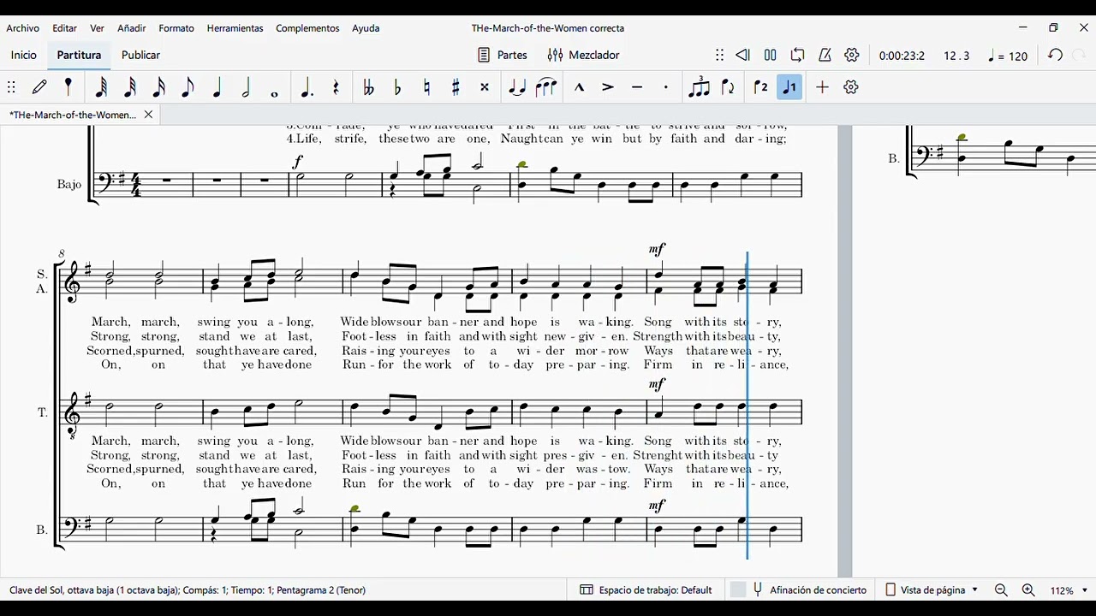Choose the quarter note duration
The width and height of the screenshot is (1096, 616).
point(217,87)
